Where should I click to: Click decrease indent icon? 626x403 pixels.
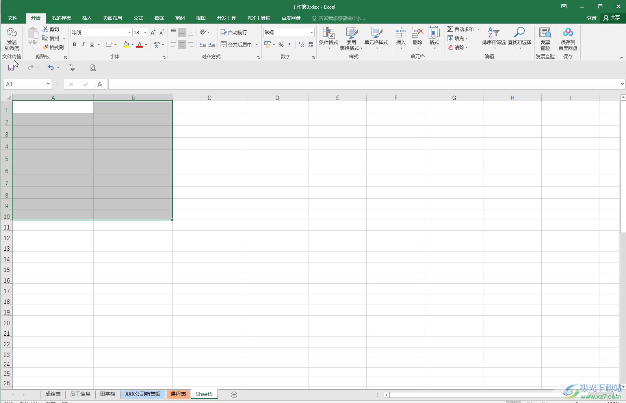(203, 44)
